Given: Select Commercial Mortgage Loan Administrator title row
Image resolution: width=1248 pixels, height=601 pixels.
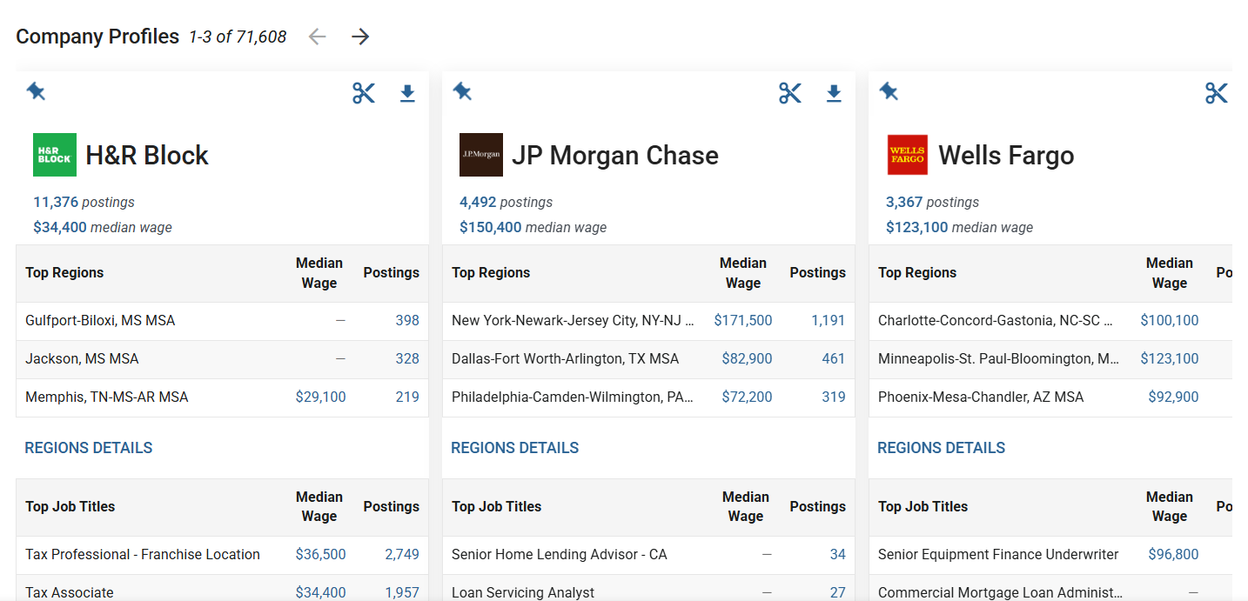Looking at the screenshot, I should pyautogui.click(x=1050, y=588).
